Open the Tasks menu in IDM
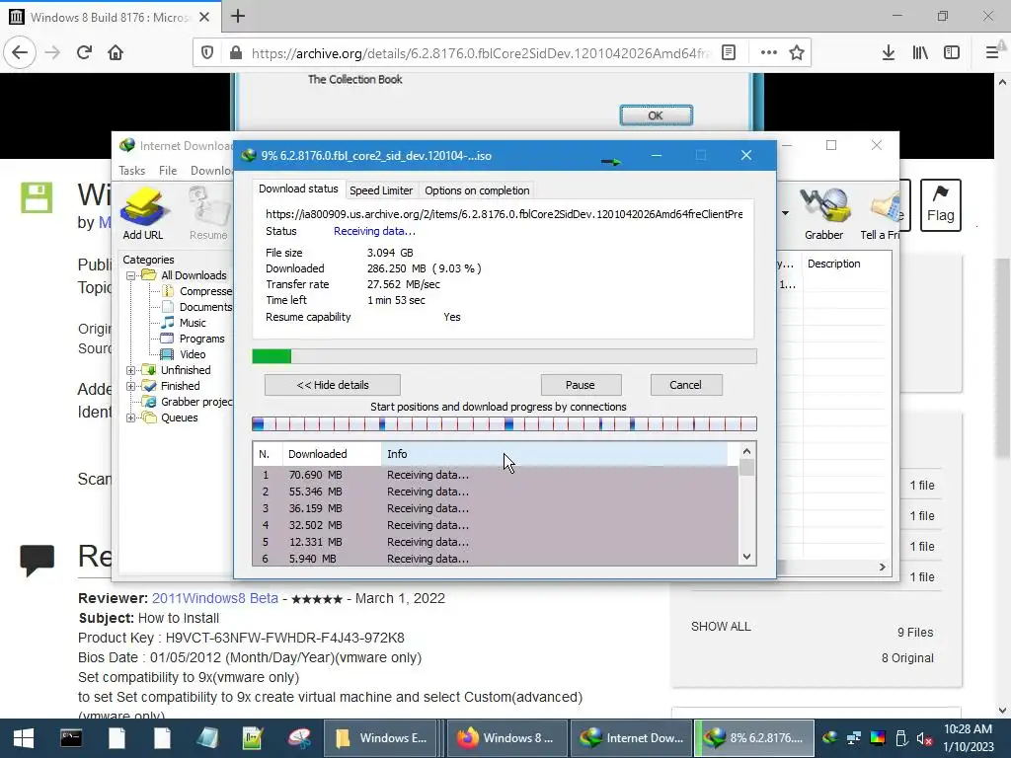This screenshot has height=758, width=1011. (x=131, y=171)
